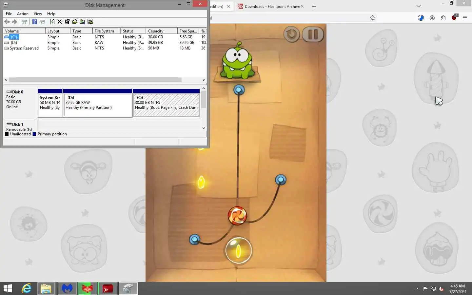Click the volume list horizontal scrollbar
This screenshot has width=472, height=295.
(x=95, y=80)
